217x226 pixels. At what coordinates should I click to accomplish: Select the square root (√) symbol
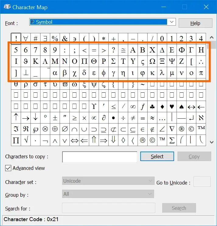[26, 140]
